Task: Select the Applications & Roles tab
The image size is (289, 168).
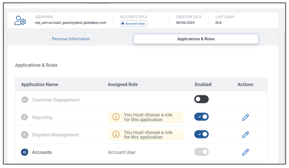Action: click(196, 39)
